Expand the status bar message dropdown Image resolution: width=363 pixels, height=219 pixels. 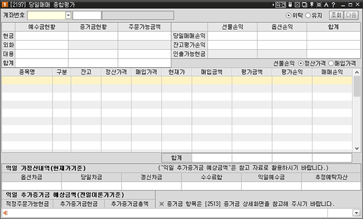(356, 212)
